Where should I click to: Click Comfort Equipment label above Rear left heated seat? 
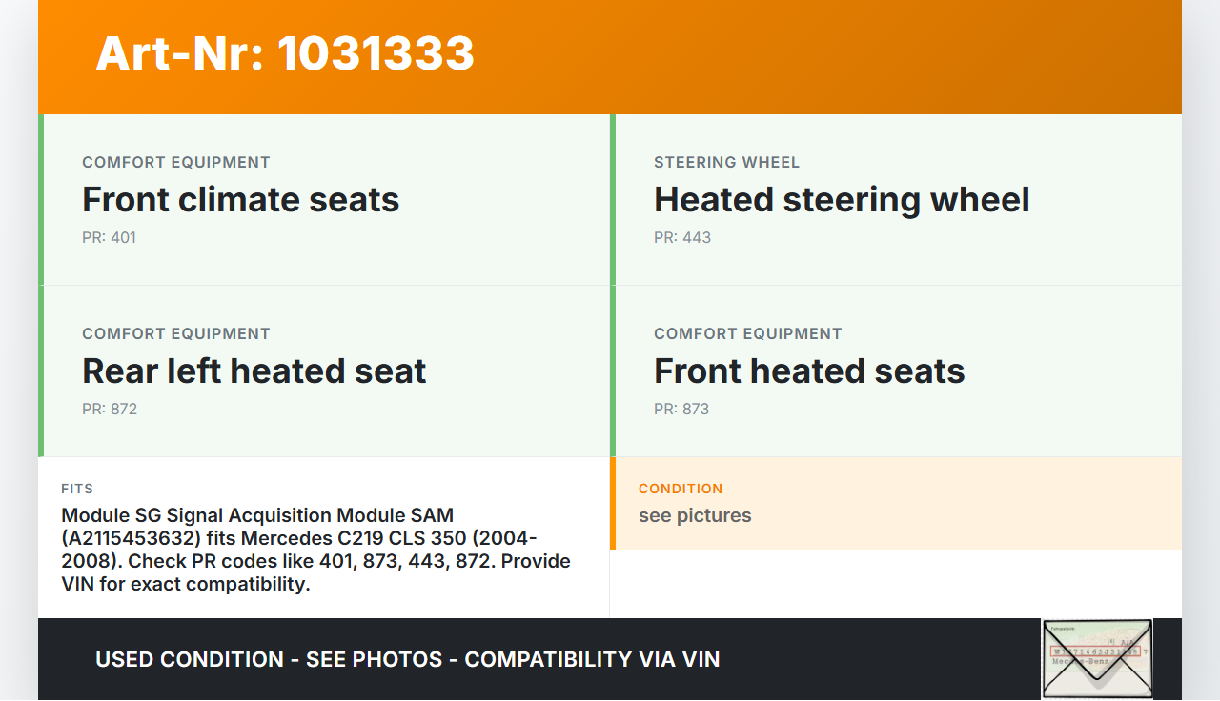176,333
